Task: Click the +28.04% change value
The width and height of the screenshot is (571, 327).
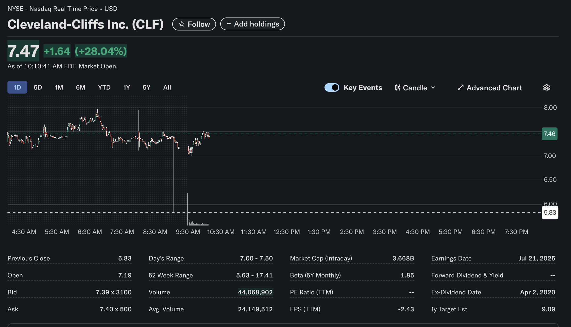Action: tap(101, 51)
